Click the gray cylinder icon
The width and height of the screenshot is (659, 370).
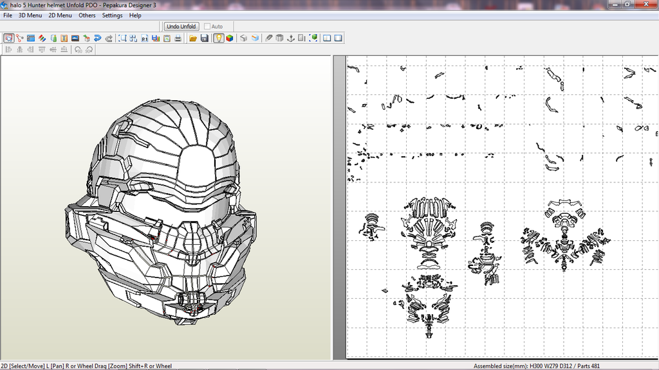279,38
